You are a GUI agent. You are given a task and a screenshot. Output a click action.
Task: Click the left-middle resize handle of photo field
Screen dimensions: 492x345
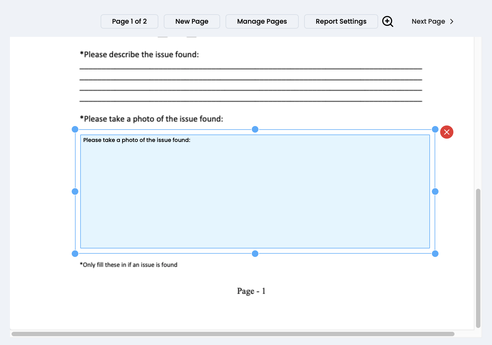[x=75, y=191]
